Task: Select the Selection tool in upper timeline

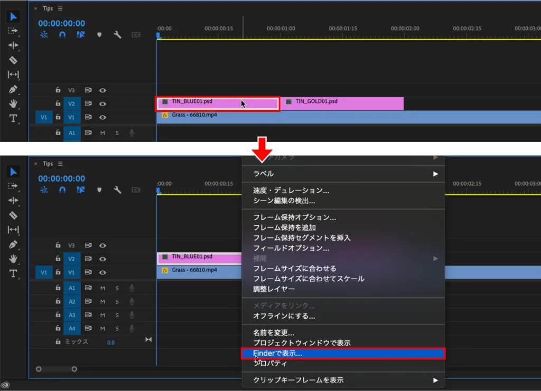Action: click(13, 16)
